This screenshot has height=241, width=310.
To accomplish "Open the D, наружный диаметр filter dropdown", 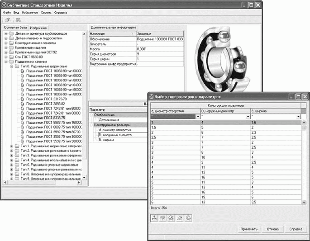I will 248,116.
